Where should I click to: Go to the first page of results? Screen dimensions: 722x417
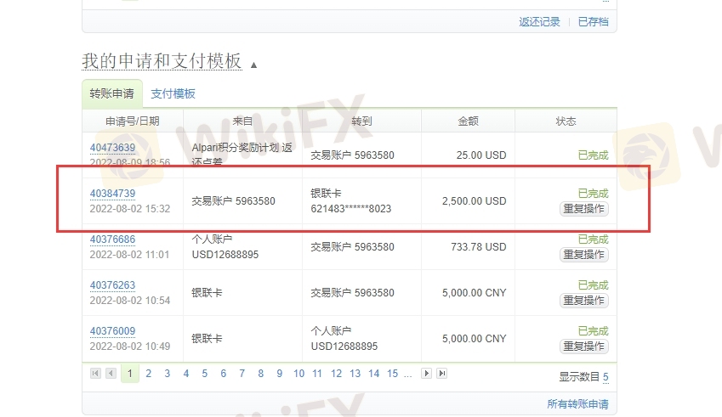click(x=94, y=374)
